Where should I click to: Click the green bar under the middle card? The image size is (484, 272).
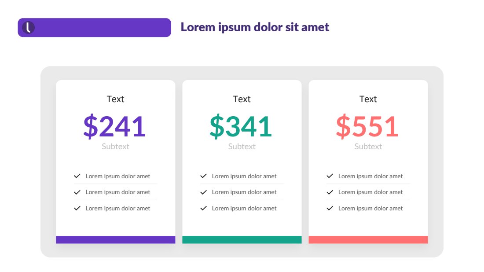point(242,239)
